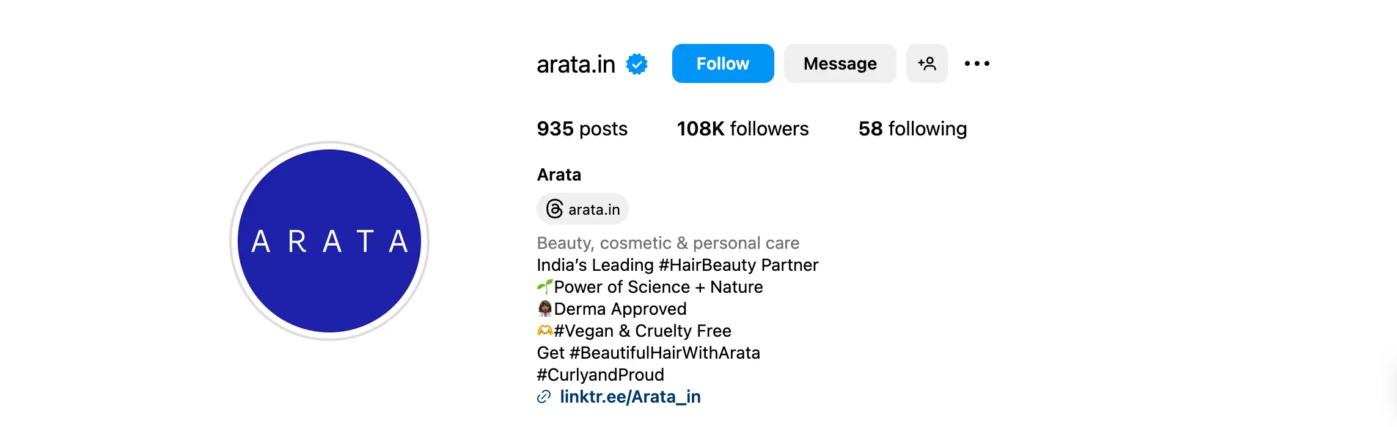The height and width of the screenshot is (427, 1397).
Task: Click the blue Follow button
Action: pyautogui.click(x=723, y=63)
